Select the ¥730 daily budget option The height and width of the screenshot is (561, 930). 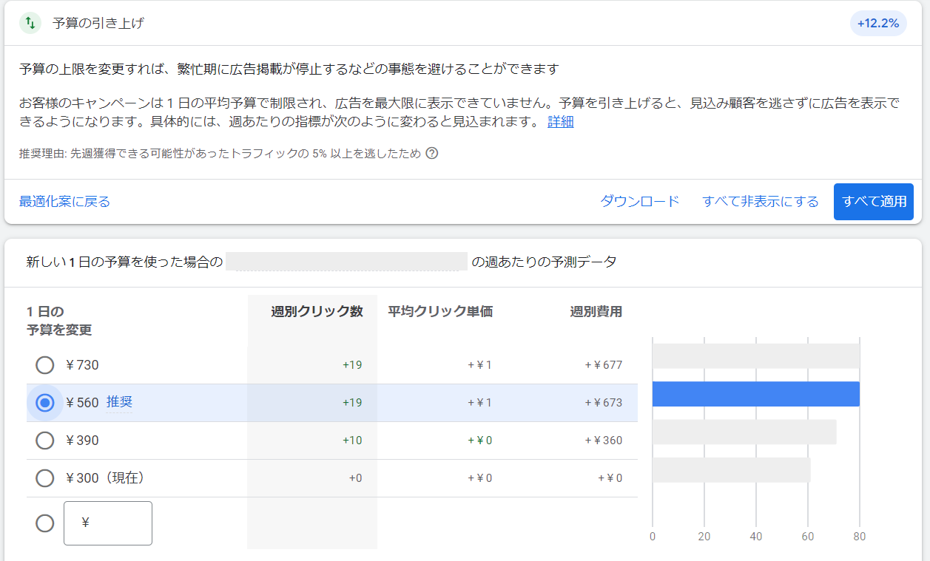(45, 365)
